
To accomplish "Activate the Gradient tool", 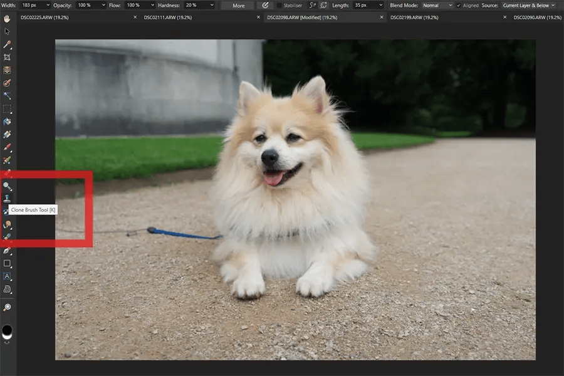I will (x=7, y=135).
